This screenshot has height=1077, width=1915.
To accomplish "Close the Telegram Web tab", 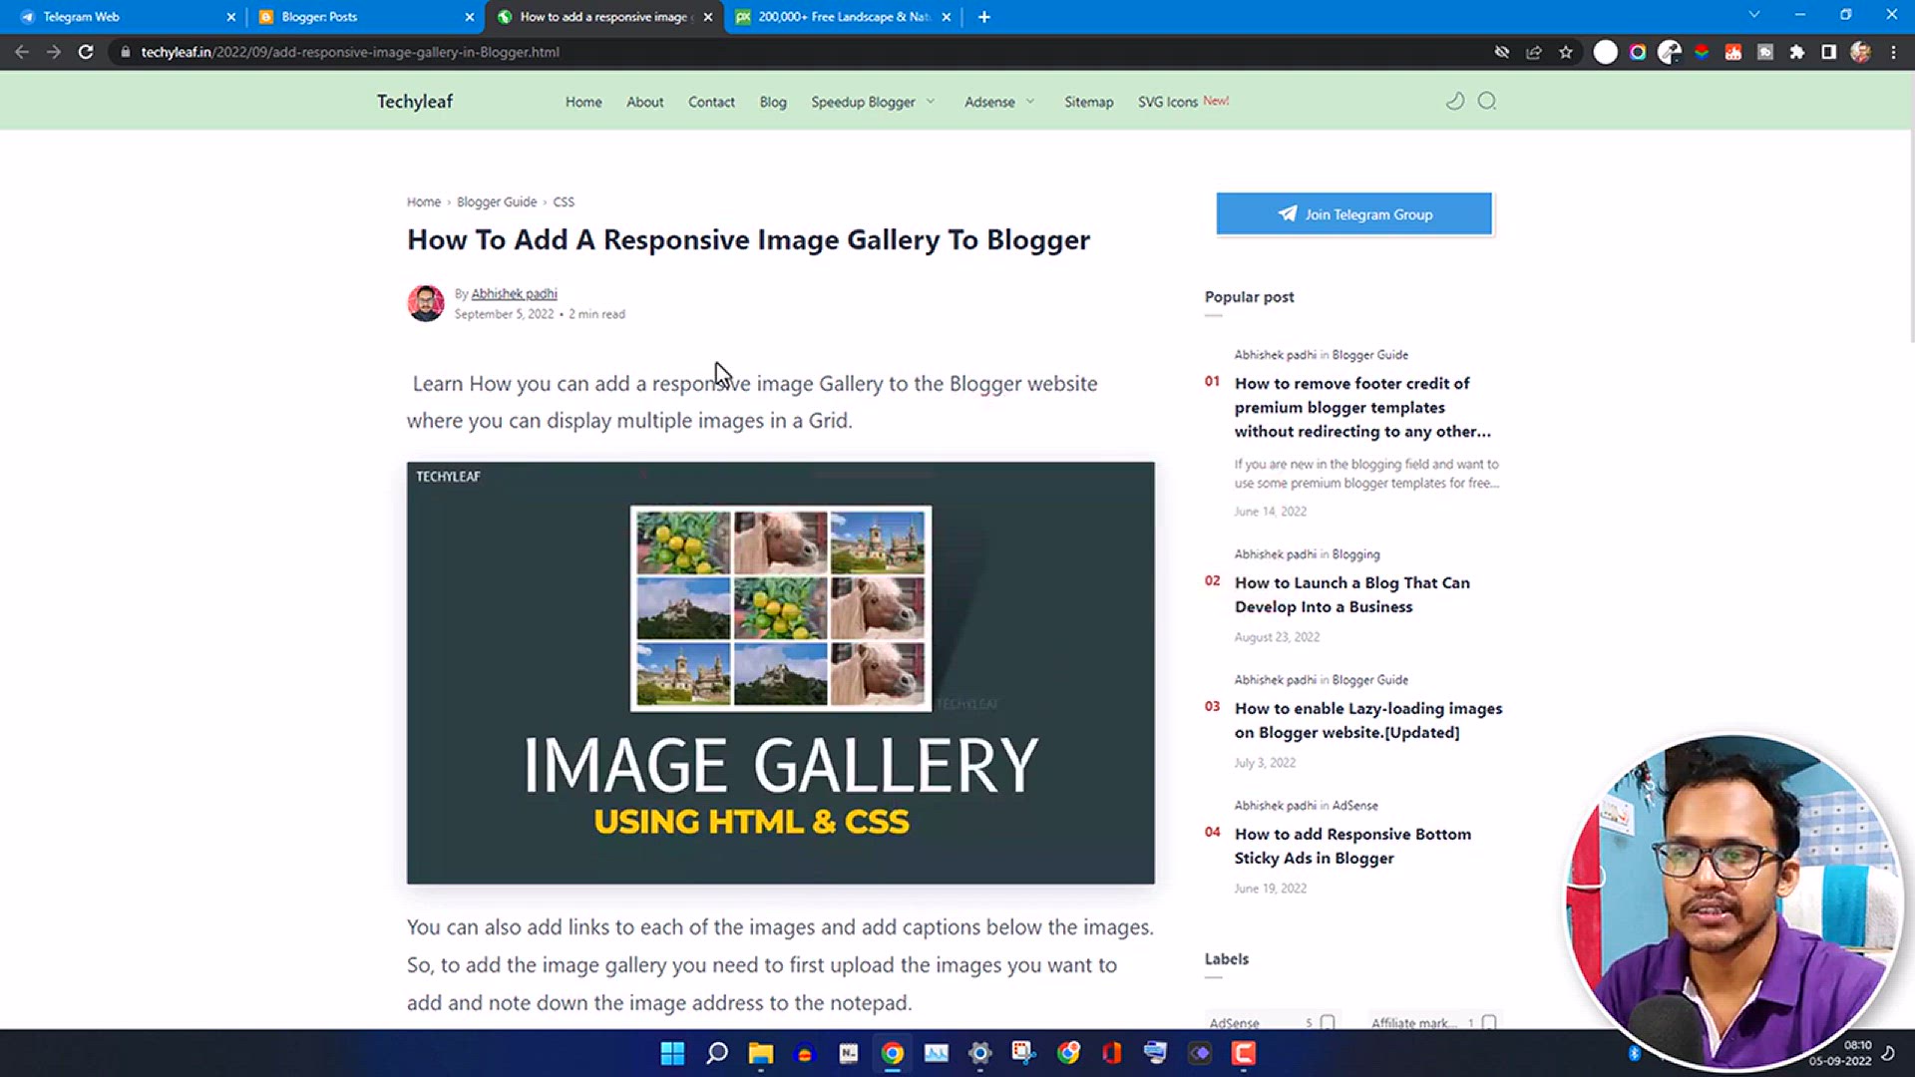I will point(231,17).
